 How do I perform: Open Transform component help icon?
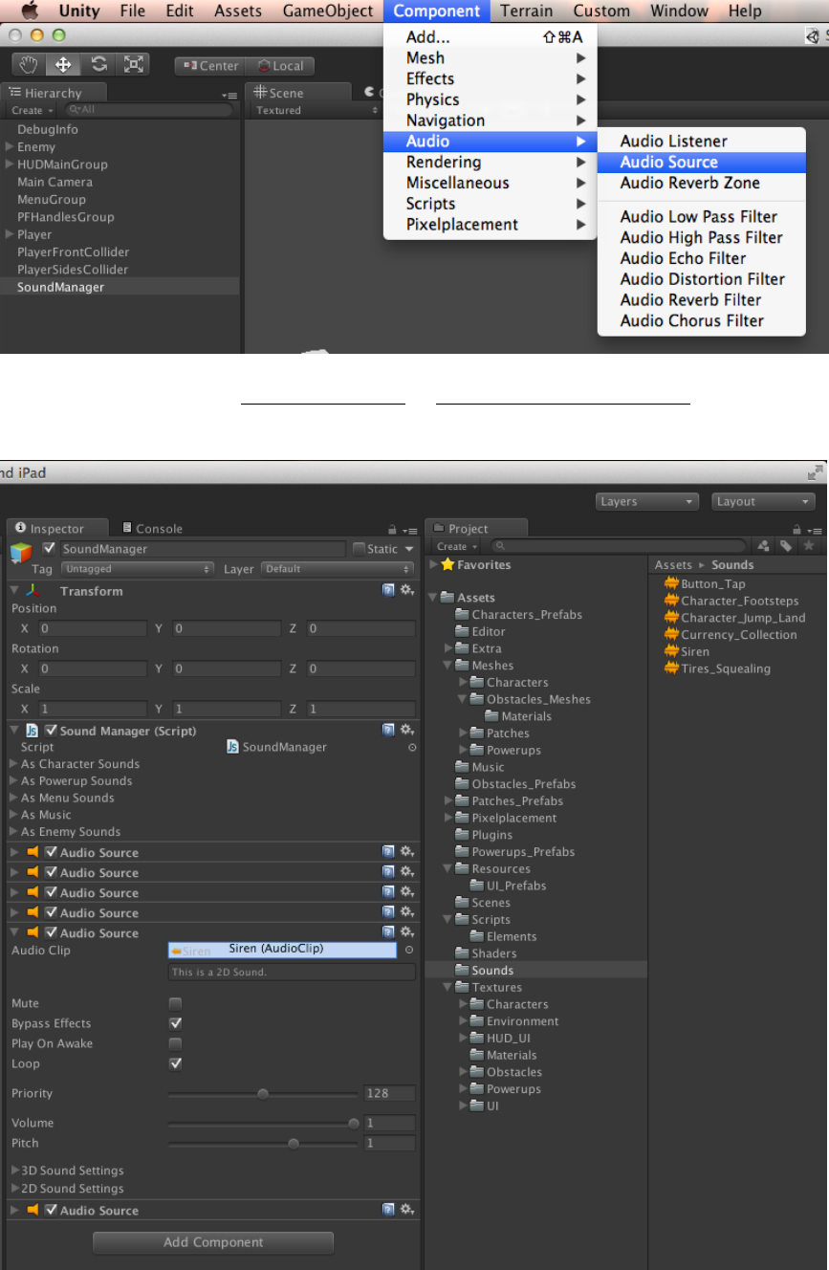pos(388,591)
